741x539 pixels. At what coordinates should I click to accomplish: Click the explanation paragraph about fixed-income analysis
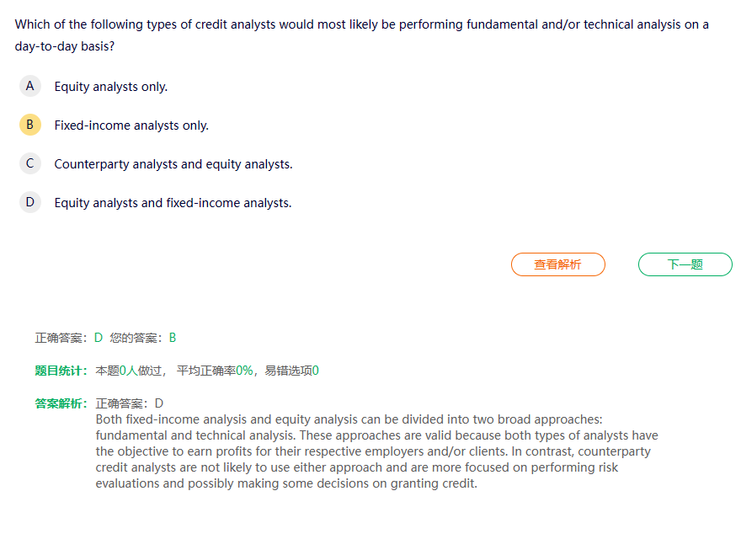pos(376,451)
